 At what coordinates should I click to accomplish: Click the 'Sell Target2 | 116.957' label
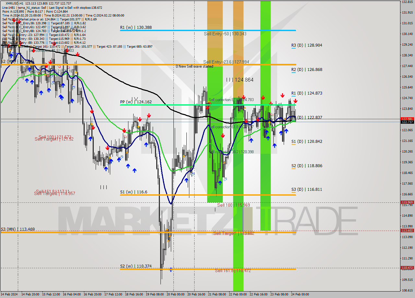(x=54, y=193)
